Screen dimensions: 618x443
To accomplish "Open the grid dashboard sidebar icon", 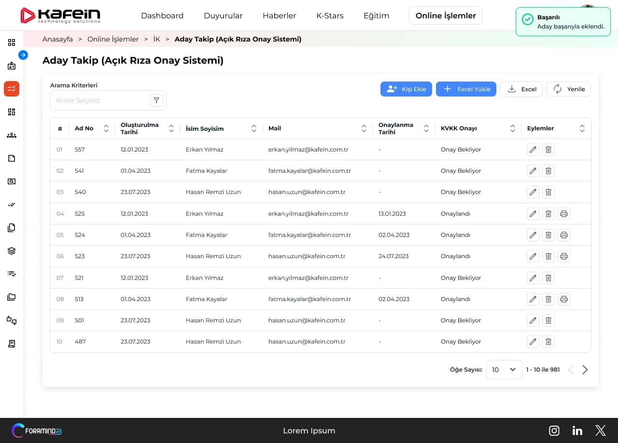I will tap(12, 42).
